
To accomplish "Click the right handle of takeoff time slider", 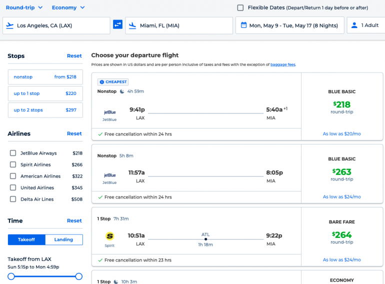I will (78, 276).
